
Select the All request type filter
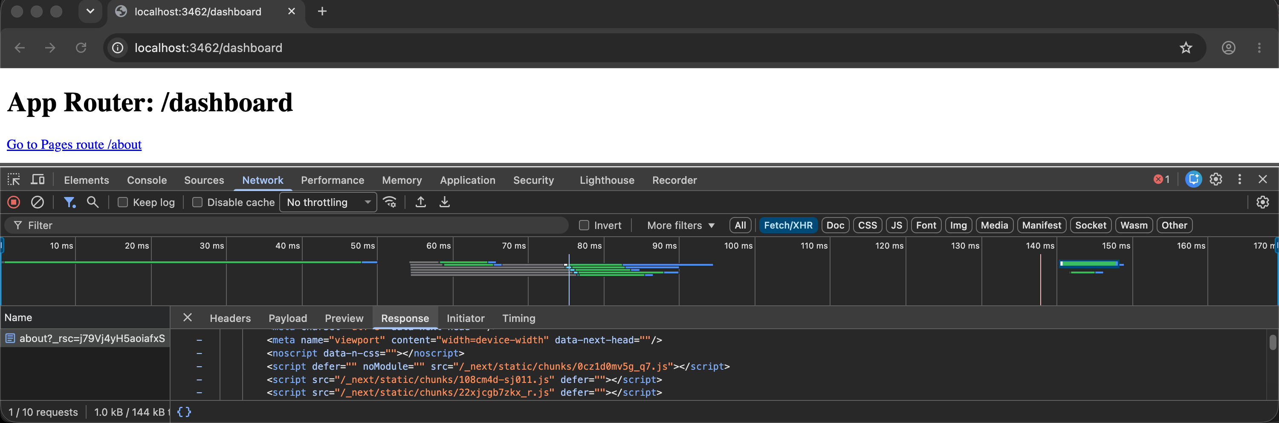(x=740, y=226)
